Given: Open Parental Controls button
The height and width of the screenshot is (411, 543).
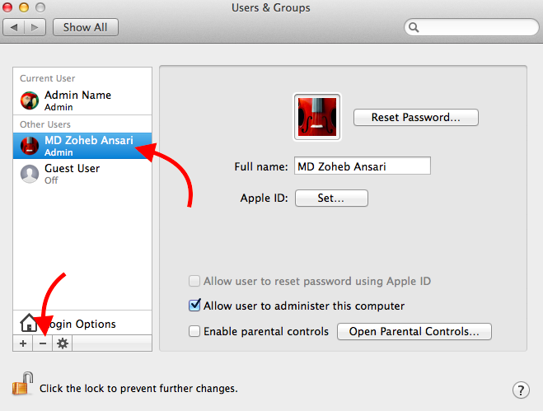Looking at the screenshot, I should pos(414,331).
